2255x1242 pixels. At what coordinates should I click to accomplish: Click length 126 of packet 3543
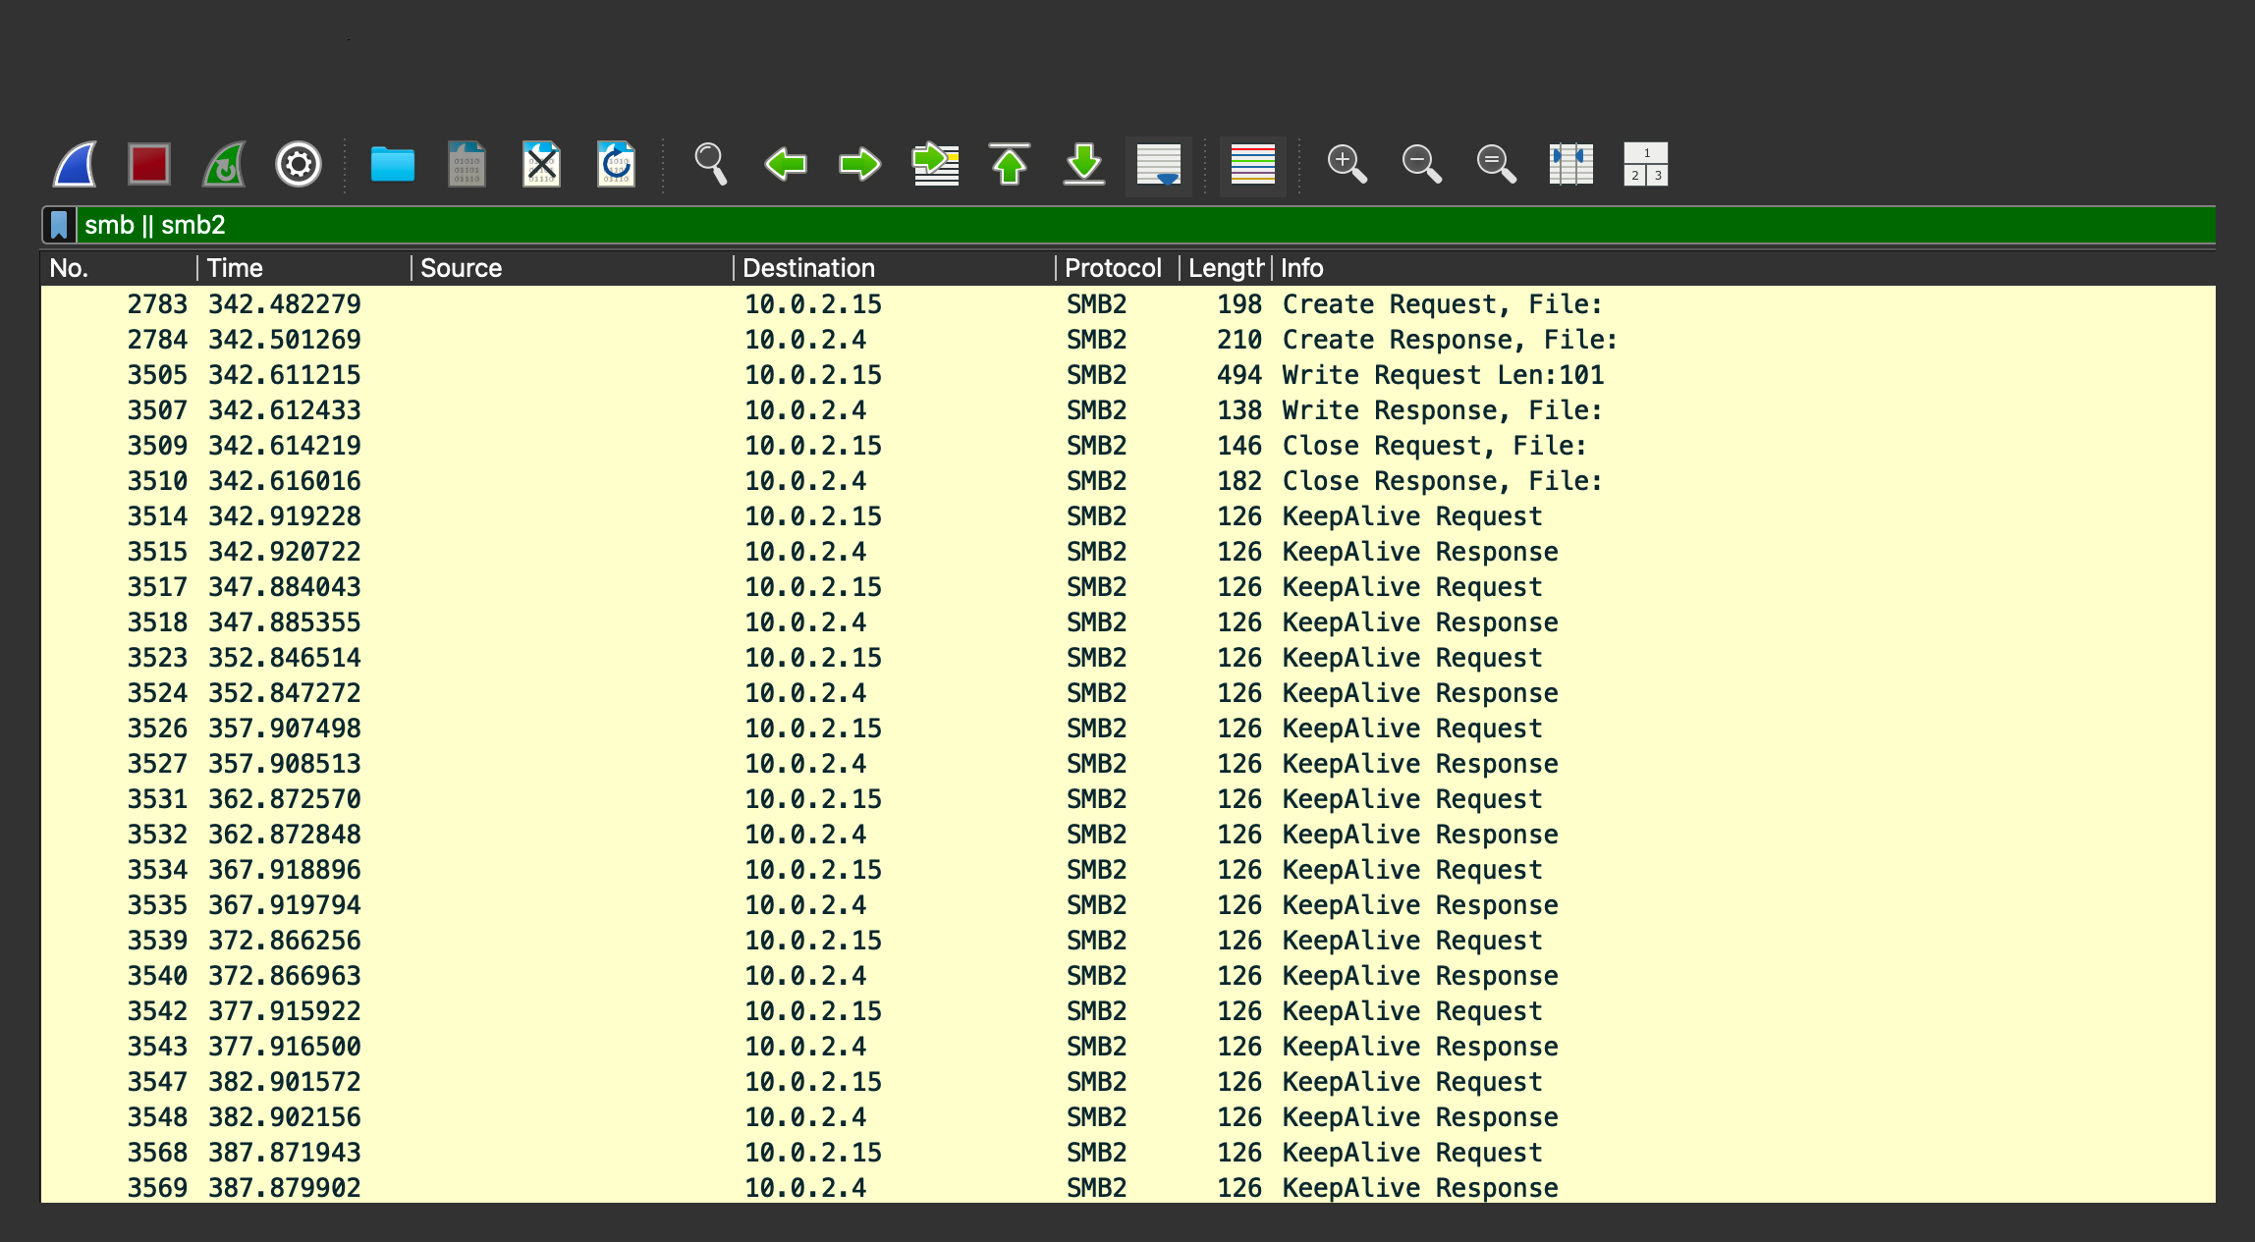(1239, 1047)
